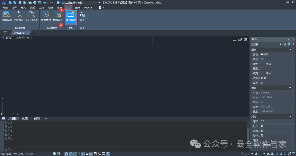Screen dimensions: 296x156
Task: Save the drawing with the floppy-disk icon
Action: (20, 3)
